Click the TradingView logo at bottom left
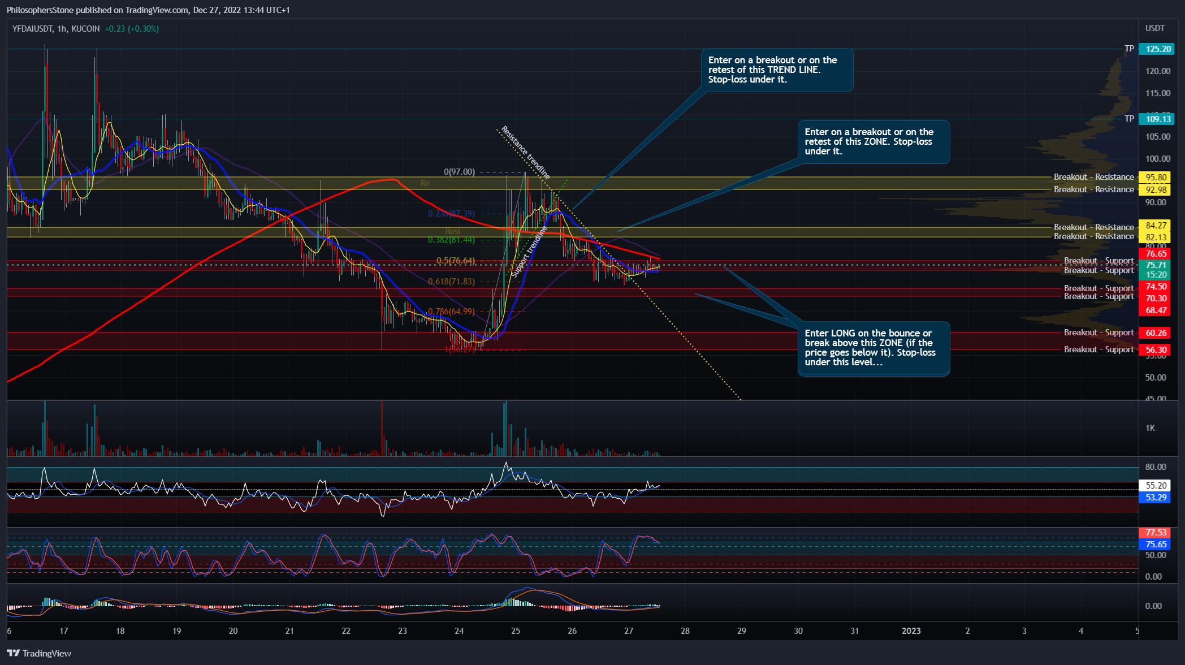 [39, 653]
